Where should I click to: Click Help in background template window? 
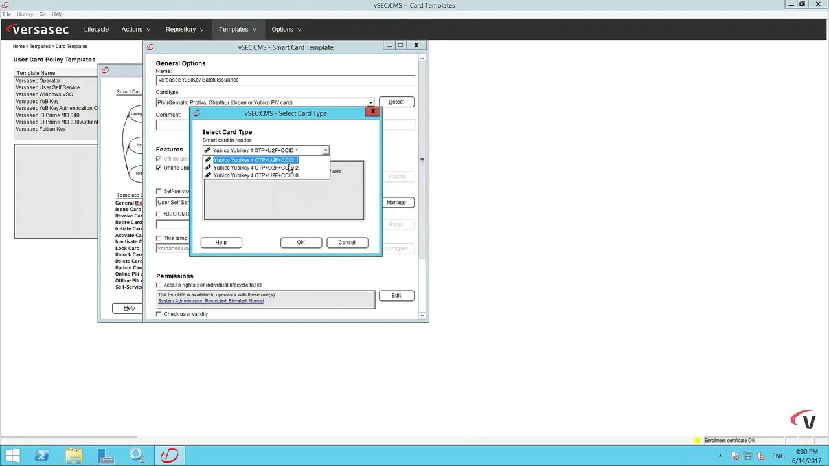(x=129, y=308)
